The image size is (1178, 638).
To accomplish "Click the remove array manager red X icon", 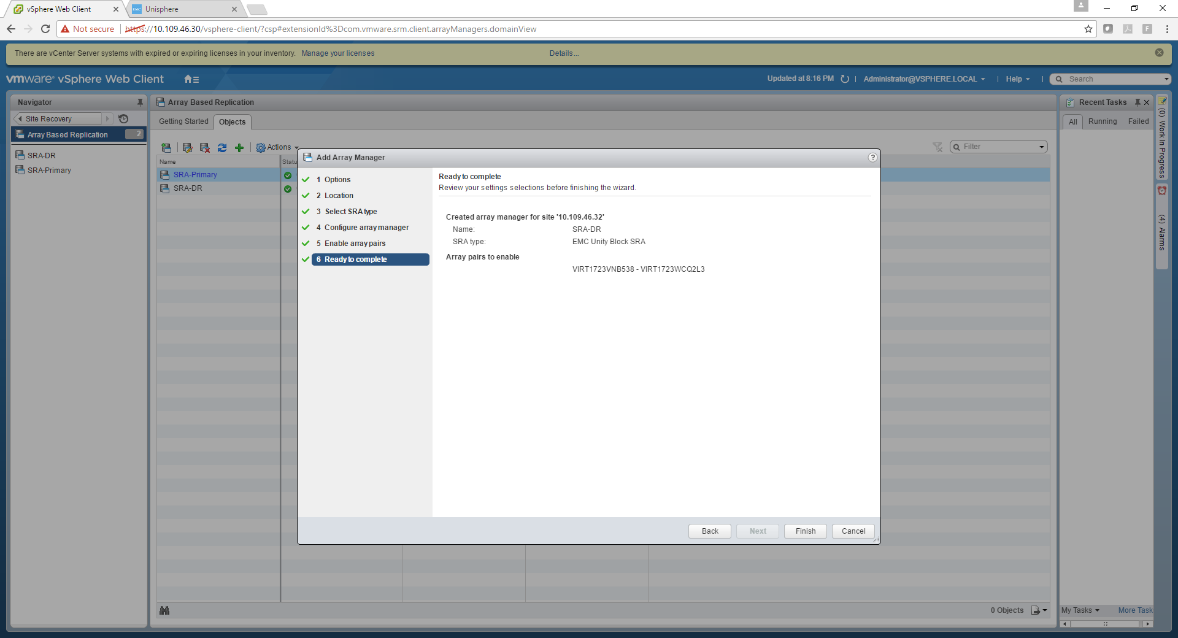I will [x=205, y=148].
